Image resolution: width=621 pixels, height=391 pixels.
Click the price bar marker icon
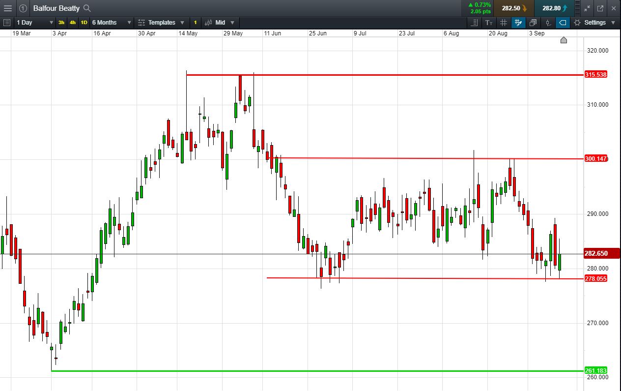click(548, 23)
